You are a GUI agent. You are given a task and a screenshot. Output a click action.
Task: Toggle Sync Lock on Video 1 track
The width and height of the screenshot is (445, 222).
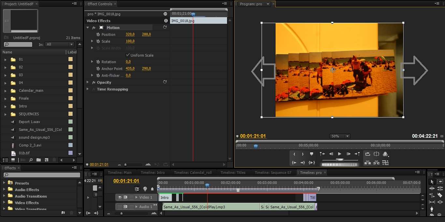click(x=125, y=197)
